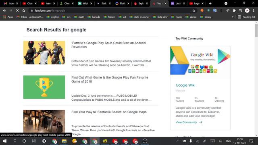Open the notification center icon

coord(251,141)
